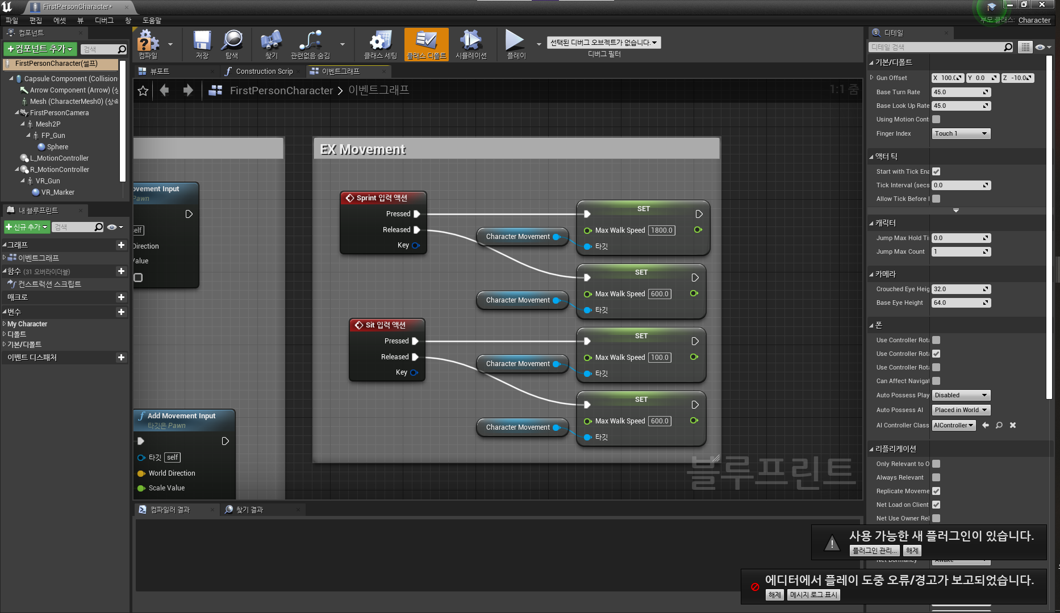This screenshot has height=613, width=1060.
Task: Click Sprint 입력 액션 event node header
Action: (383, 198)
